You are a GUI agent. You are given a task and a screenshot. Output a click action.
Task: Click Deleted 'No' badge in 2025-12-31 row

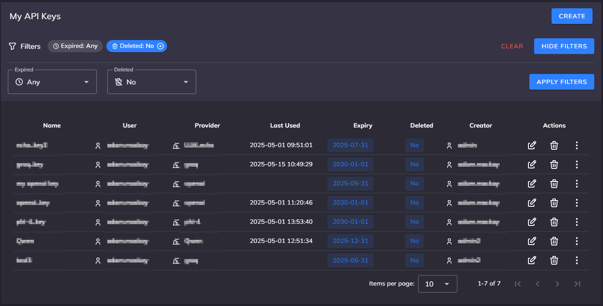coord(414,241)
